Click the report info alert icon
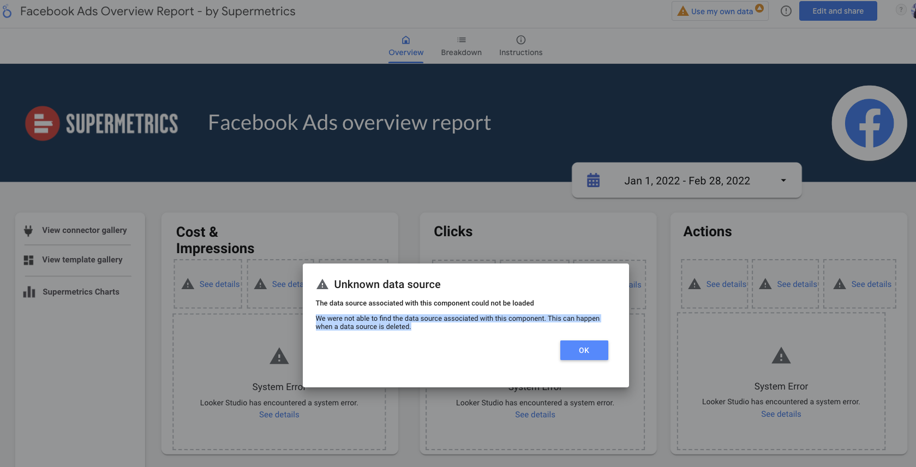Image resolution: width=916 pixels, height=467 pixels. (786, 11)
